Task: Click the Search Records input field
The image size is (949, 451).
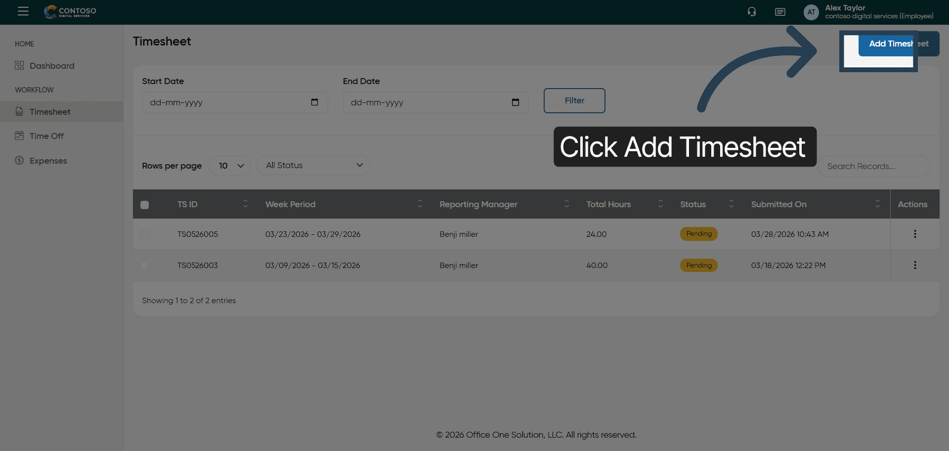Action: pyautogui.click(x=873, y=166)
